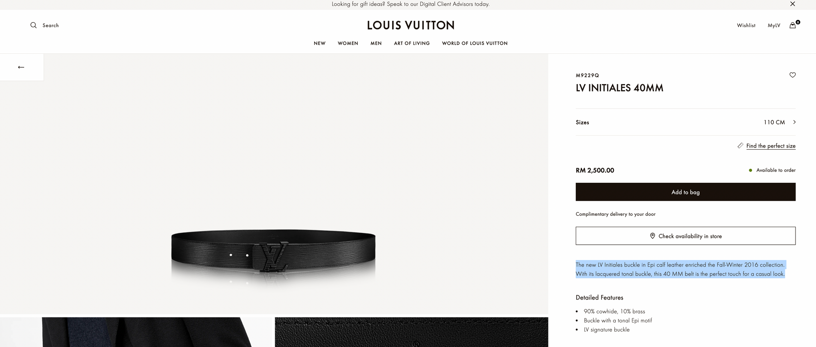This screenshot has height=347, width=816.
Task: Open Art of Living menu
Action: coord(412,43)
